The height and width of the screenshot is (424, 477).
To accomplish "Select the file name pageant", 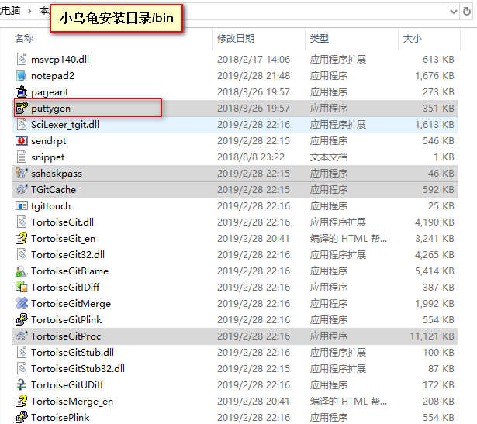I will point(50,92).
